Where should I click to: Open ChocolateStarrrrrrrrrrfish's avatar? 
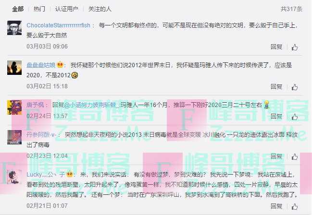point(14,28)
